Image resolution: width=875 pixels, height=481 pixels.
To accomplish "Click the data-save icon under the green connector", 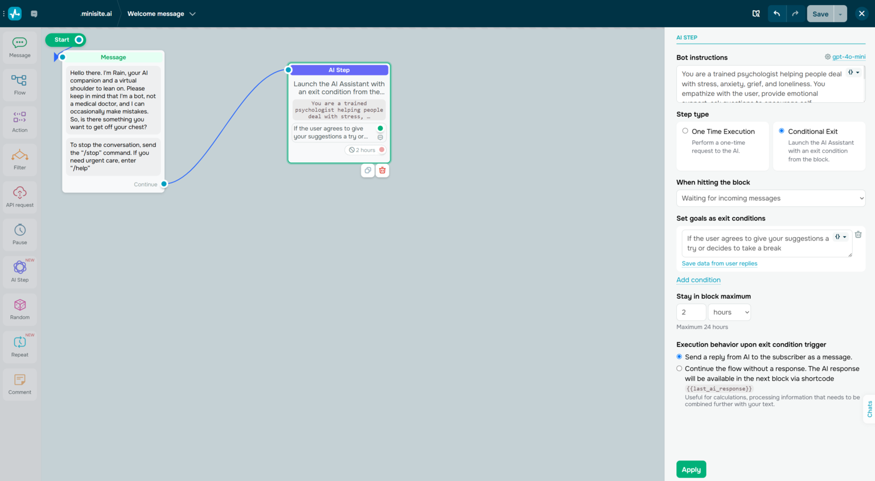I will (380, 137).
